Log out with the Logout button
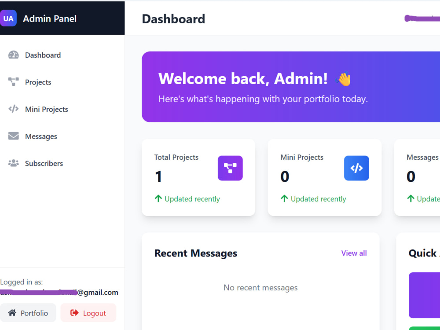Viewport: 440px width, 330px height. click(x=88, y=312)
